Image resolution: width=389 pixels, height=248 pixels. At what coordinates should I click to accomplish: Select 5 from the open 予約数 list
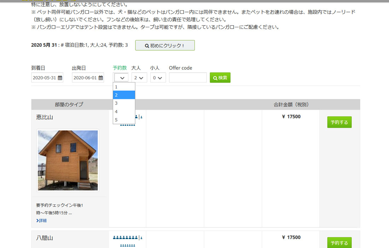coord(124,120)
